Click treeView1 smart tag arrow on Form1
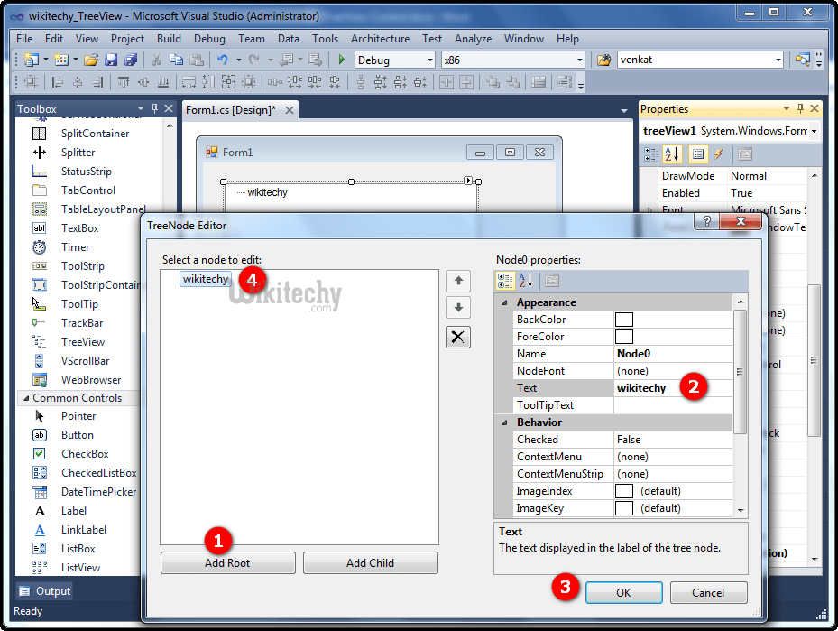The height and width of the screenshot is (631, 838). pyautogui.click(x=468, y=181)
